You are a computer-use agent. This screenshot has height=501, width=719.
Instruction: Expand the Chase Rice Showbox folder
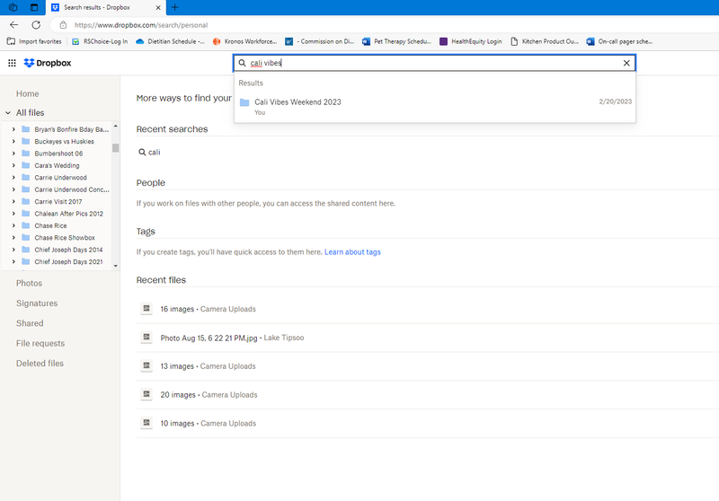[13, 238]
